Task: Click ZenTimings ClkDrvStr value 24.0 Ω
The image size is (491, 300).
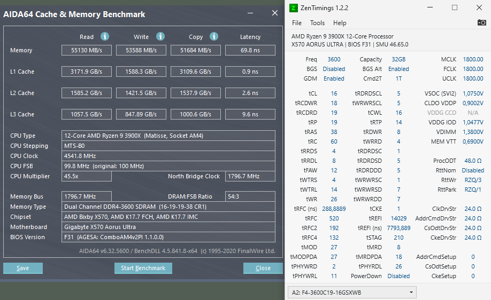Action: point(473,209)
